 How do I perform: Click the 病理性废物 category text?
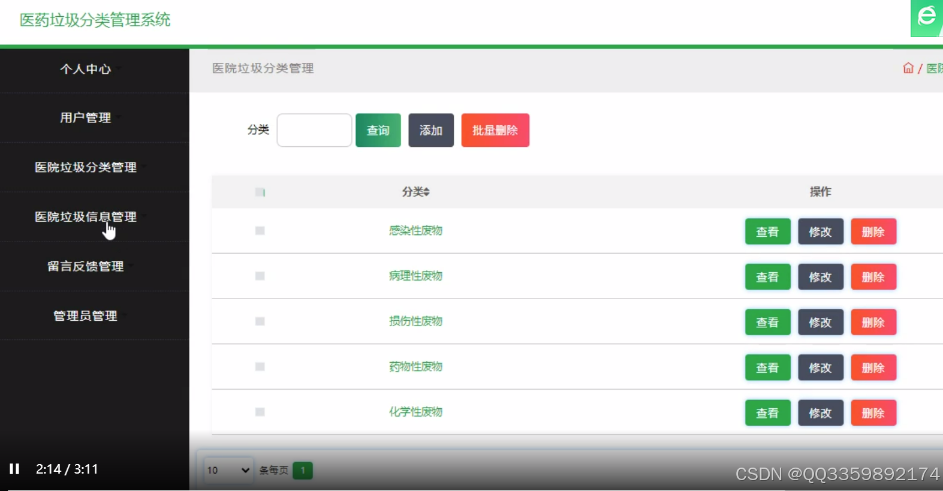[415, 276]
